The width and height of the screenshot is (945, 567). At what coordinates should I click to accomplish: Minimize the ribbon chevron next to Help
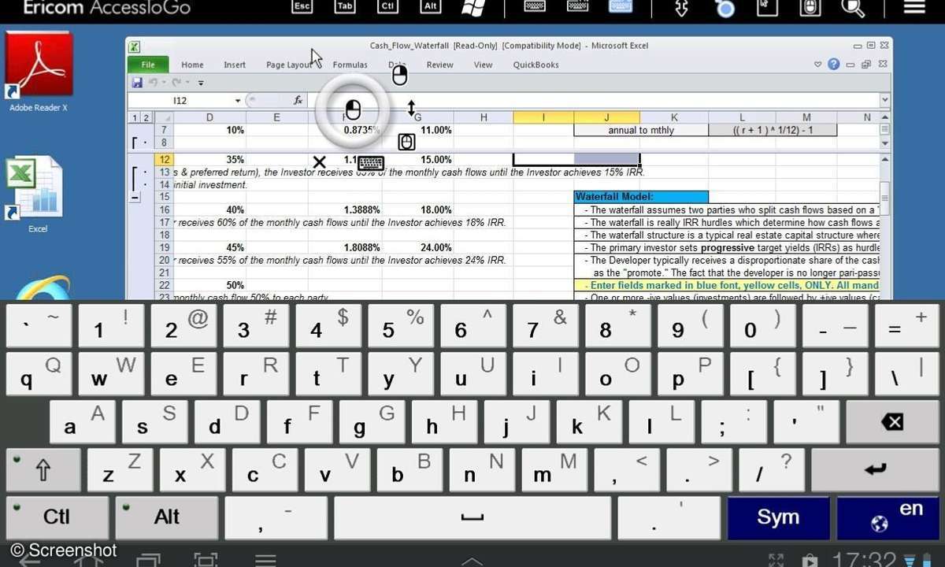click(819, 65)
